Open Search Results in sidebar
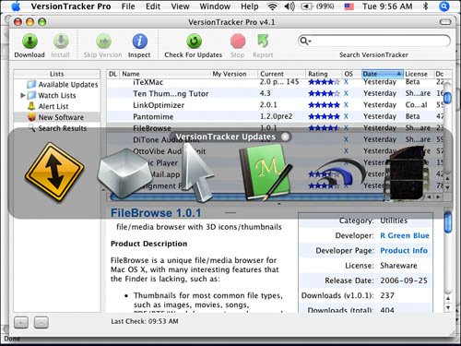Screen dimensions: 461x346 (57, 128)
